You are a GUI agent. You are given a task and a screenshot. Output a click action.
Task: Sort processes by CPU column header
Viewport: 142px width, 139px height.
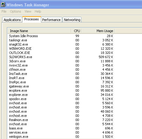[77, 31]
